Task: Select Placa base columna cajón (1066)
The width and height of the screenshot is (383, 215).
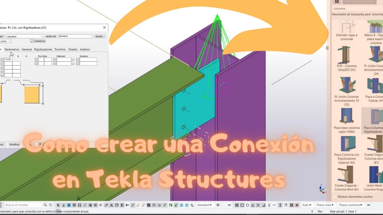Action: [346, 120]
